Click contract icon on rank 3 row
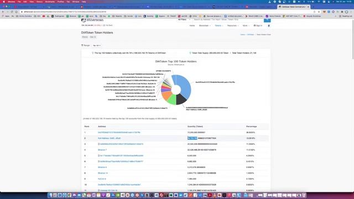The width and height of the screenshot is (354, 199). 98,144
